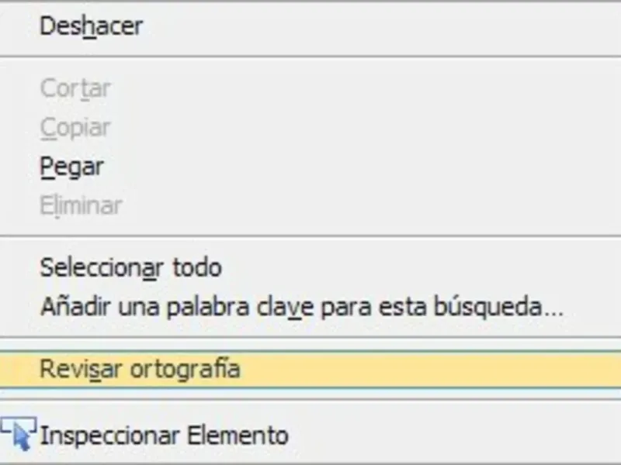
Task: Open Añadir una palabra clave para esta búsqueda
Action: 310,307
